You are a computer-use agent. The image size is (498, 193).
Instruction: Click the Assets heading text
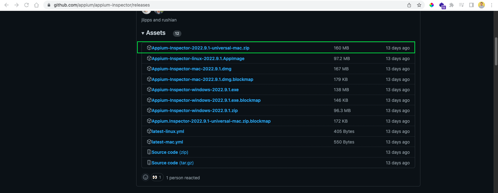(x=156, y=33)
